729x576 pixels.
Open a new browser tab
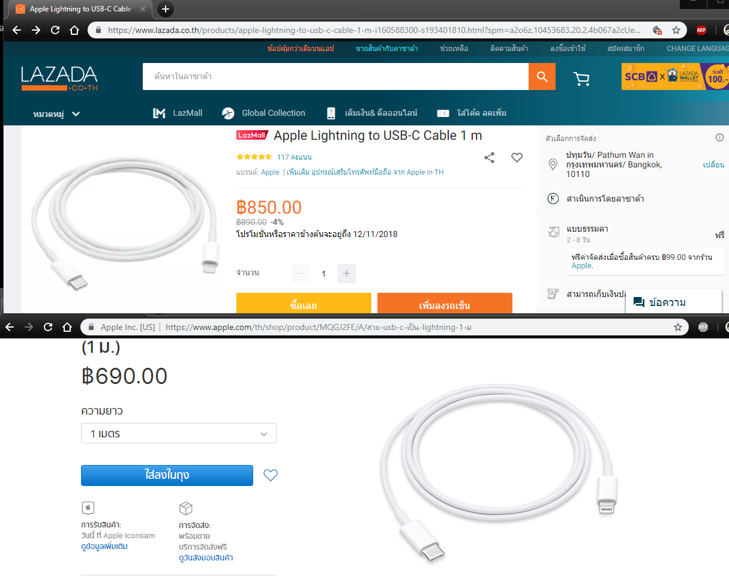(x=166, y=9)
